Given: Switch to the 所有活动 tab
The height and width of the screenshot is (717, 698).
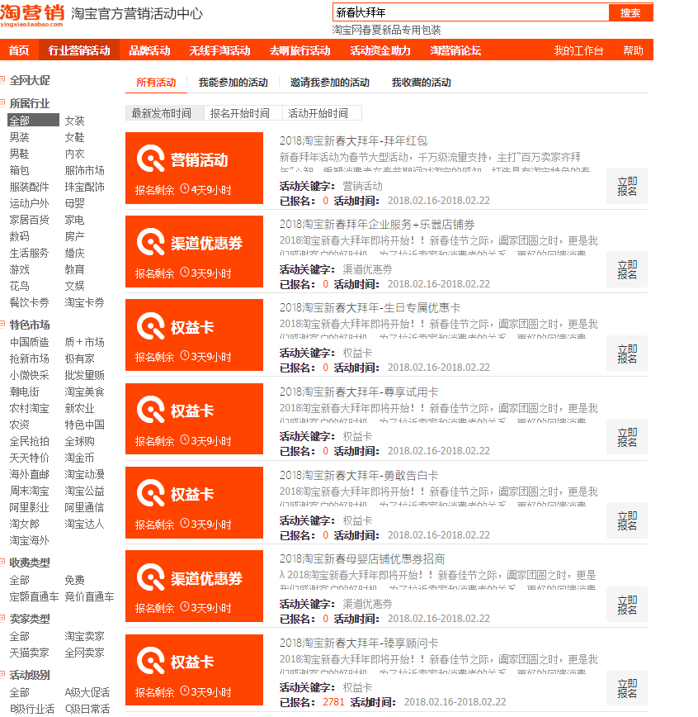Looking at the screenshot, I should [x=156, y=83].
